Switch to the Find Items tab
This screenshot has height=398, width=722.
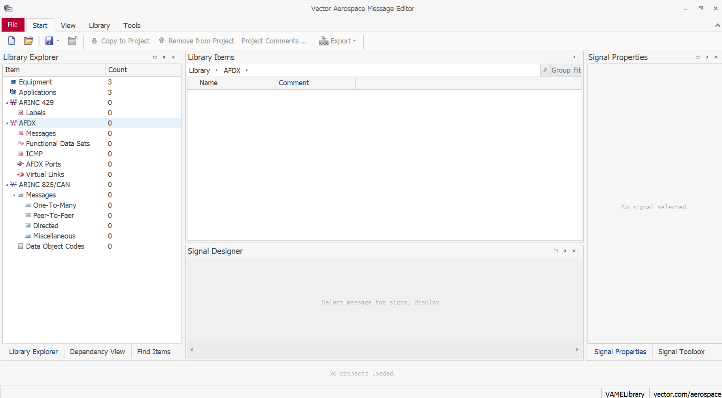pyautogui.click(x=154, y=351)
